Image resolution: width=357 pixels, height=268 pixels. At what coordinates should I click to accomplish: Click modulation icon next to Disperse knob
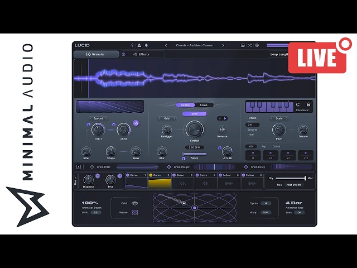pyautogui.click(x=98, y=176)
